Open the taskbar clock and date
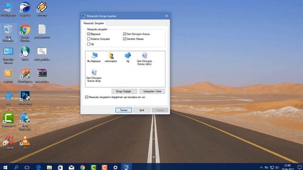The width and height of the screenshot is (303, 170). pyautogui.click(x=287, y=167)
